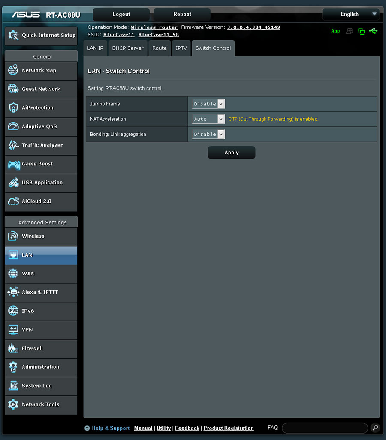Open the VPN monitor icon

point(13,329)
